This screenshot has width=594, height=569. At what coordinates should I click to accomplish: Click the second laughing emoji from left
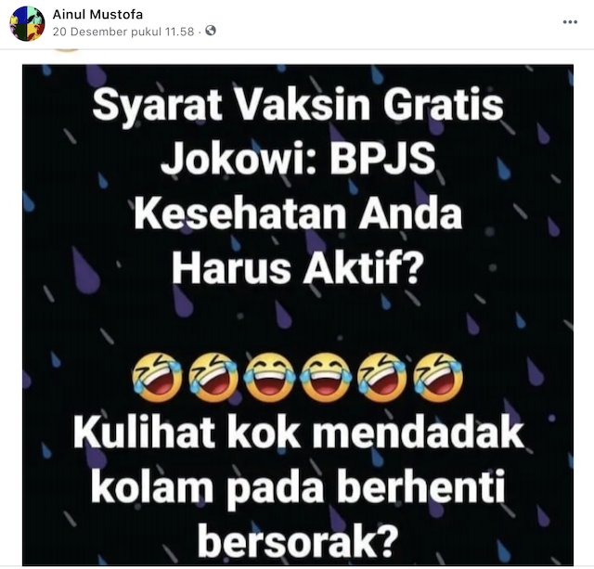213,377
